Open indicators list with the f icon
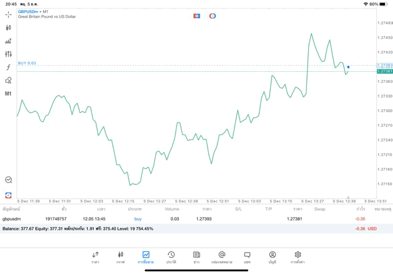Screen dimensions: 393x274 tap(9, 67)
